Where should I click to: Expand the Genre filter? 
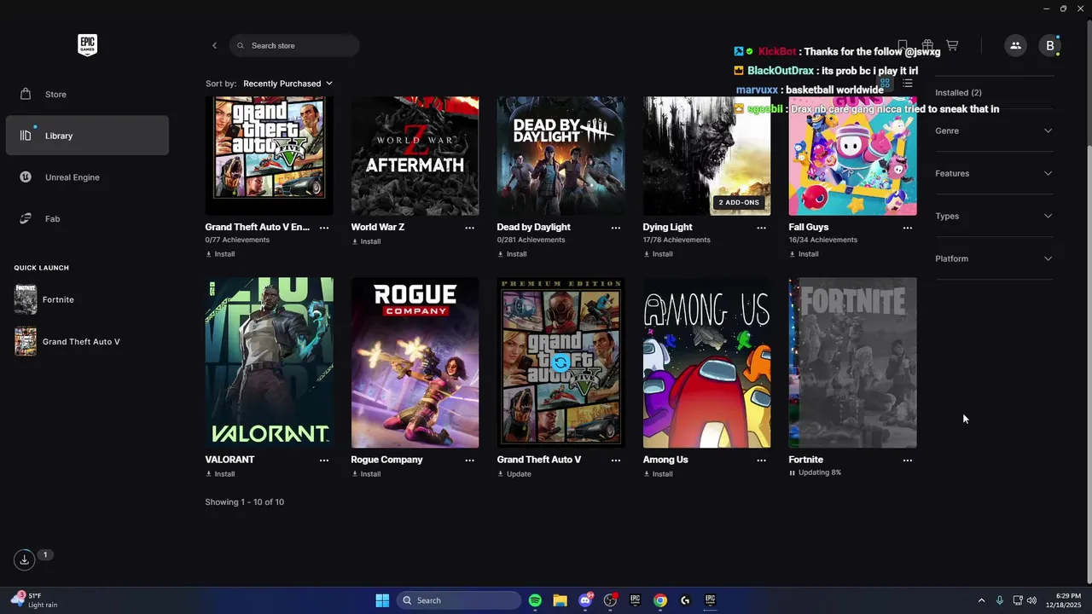click(x=994, y=130)
